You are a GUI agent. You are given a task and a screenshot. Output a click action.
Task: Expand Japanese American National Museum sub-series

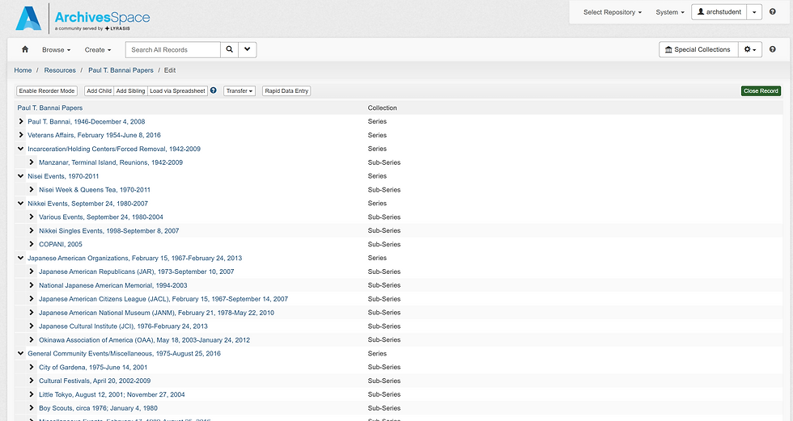click(32, 312)
